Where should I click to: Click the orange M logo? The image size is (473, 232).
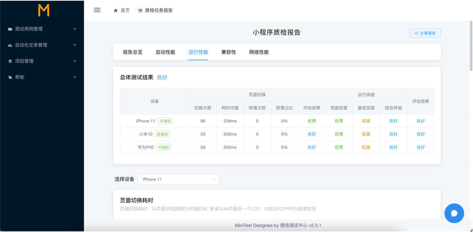click(43, 10)
